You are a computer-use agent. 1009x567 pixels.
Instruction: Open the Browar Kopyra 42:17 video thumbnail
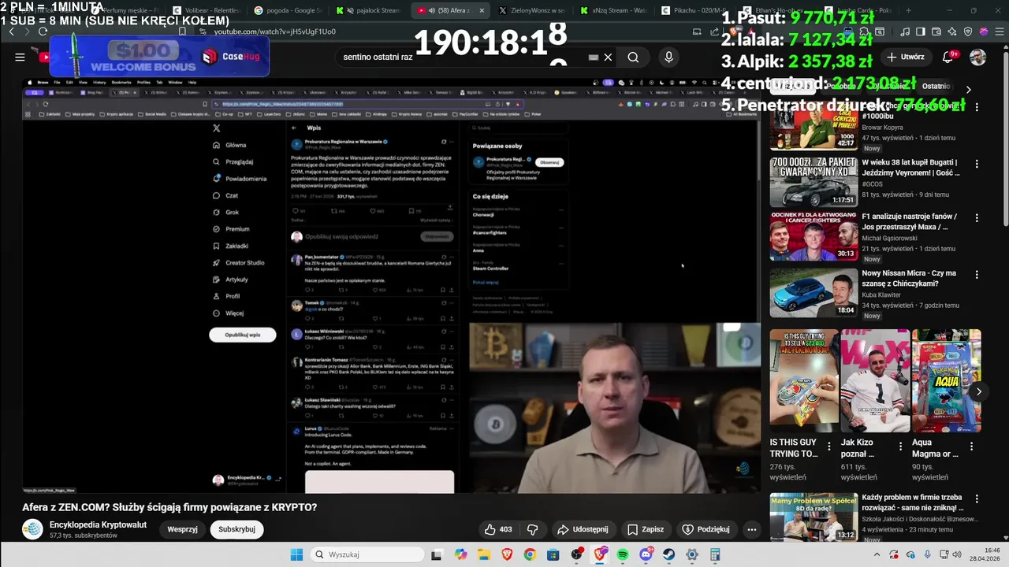pos(814,125)
